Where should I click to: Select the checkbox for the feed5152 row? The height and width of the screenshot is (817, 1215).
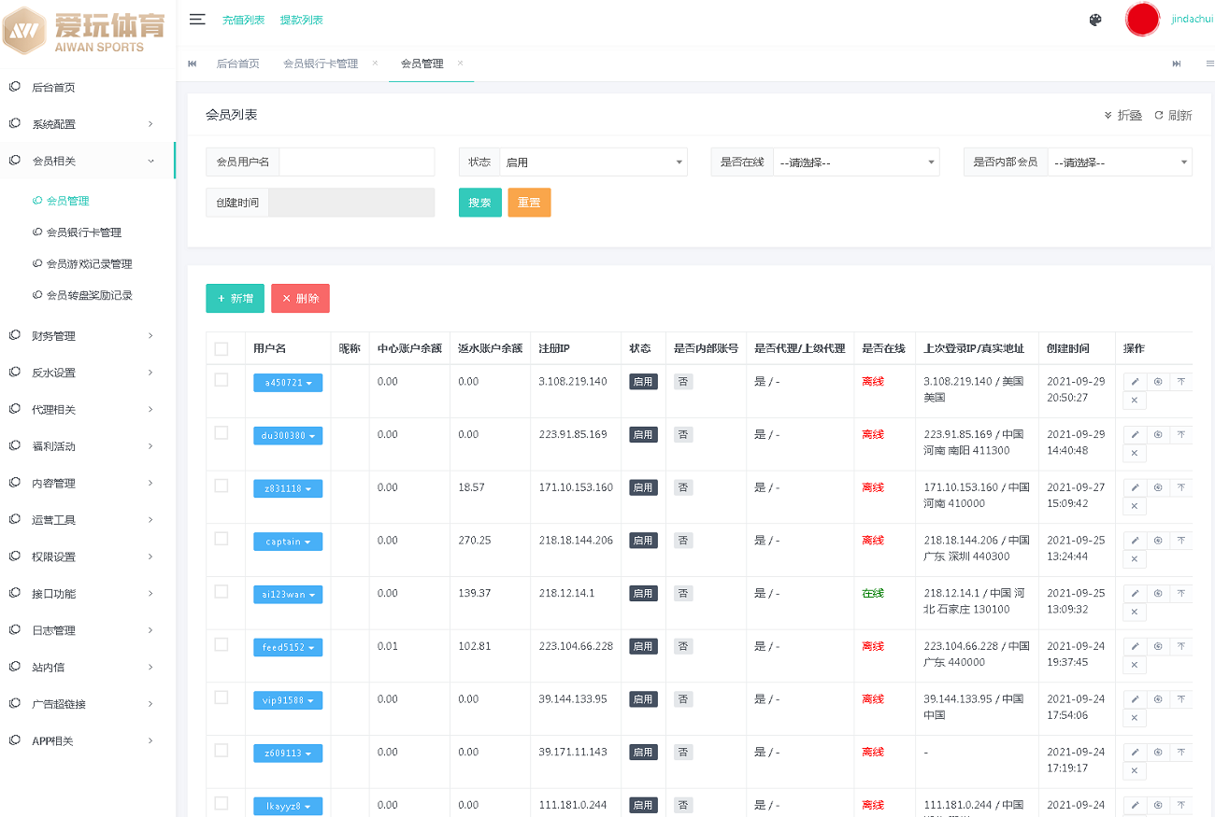[222, 644]
